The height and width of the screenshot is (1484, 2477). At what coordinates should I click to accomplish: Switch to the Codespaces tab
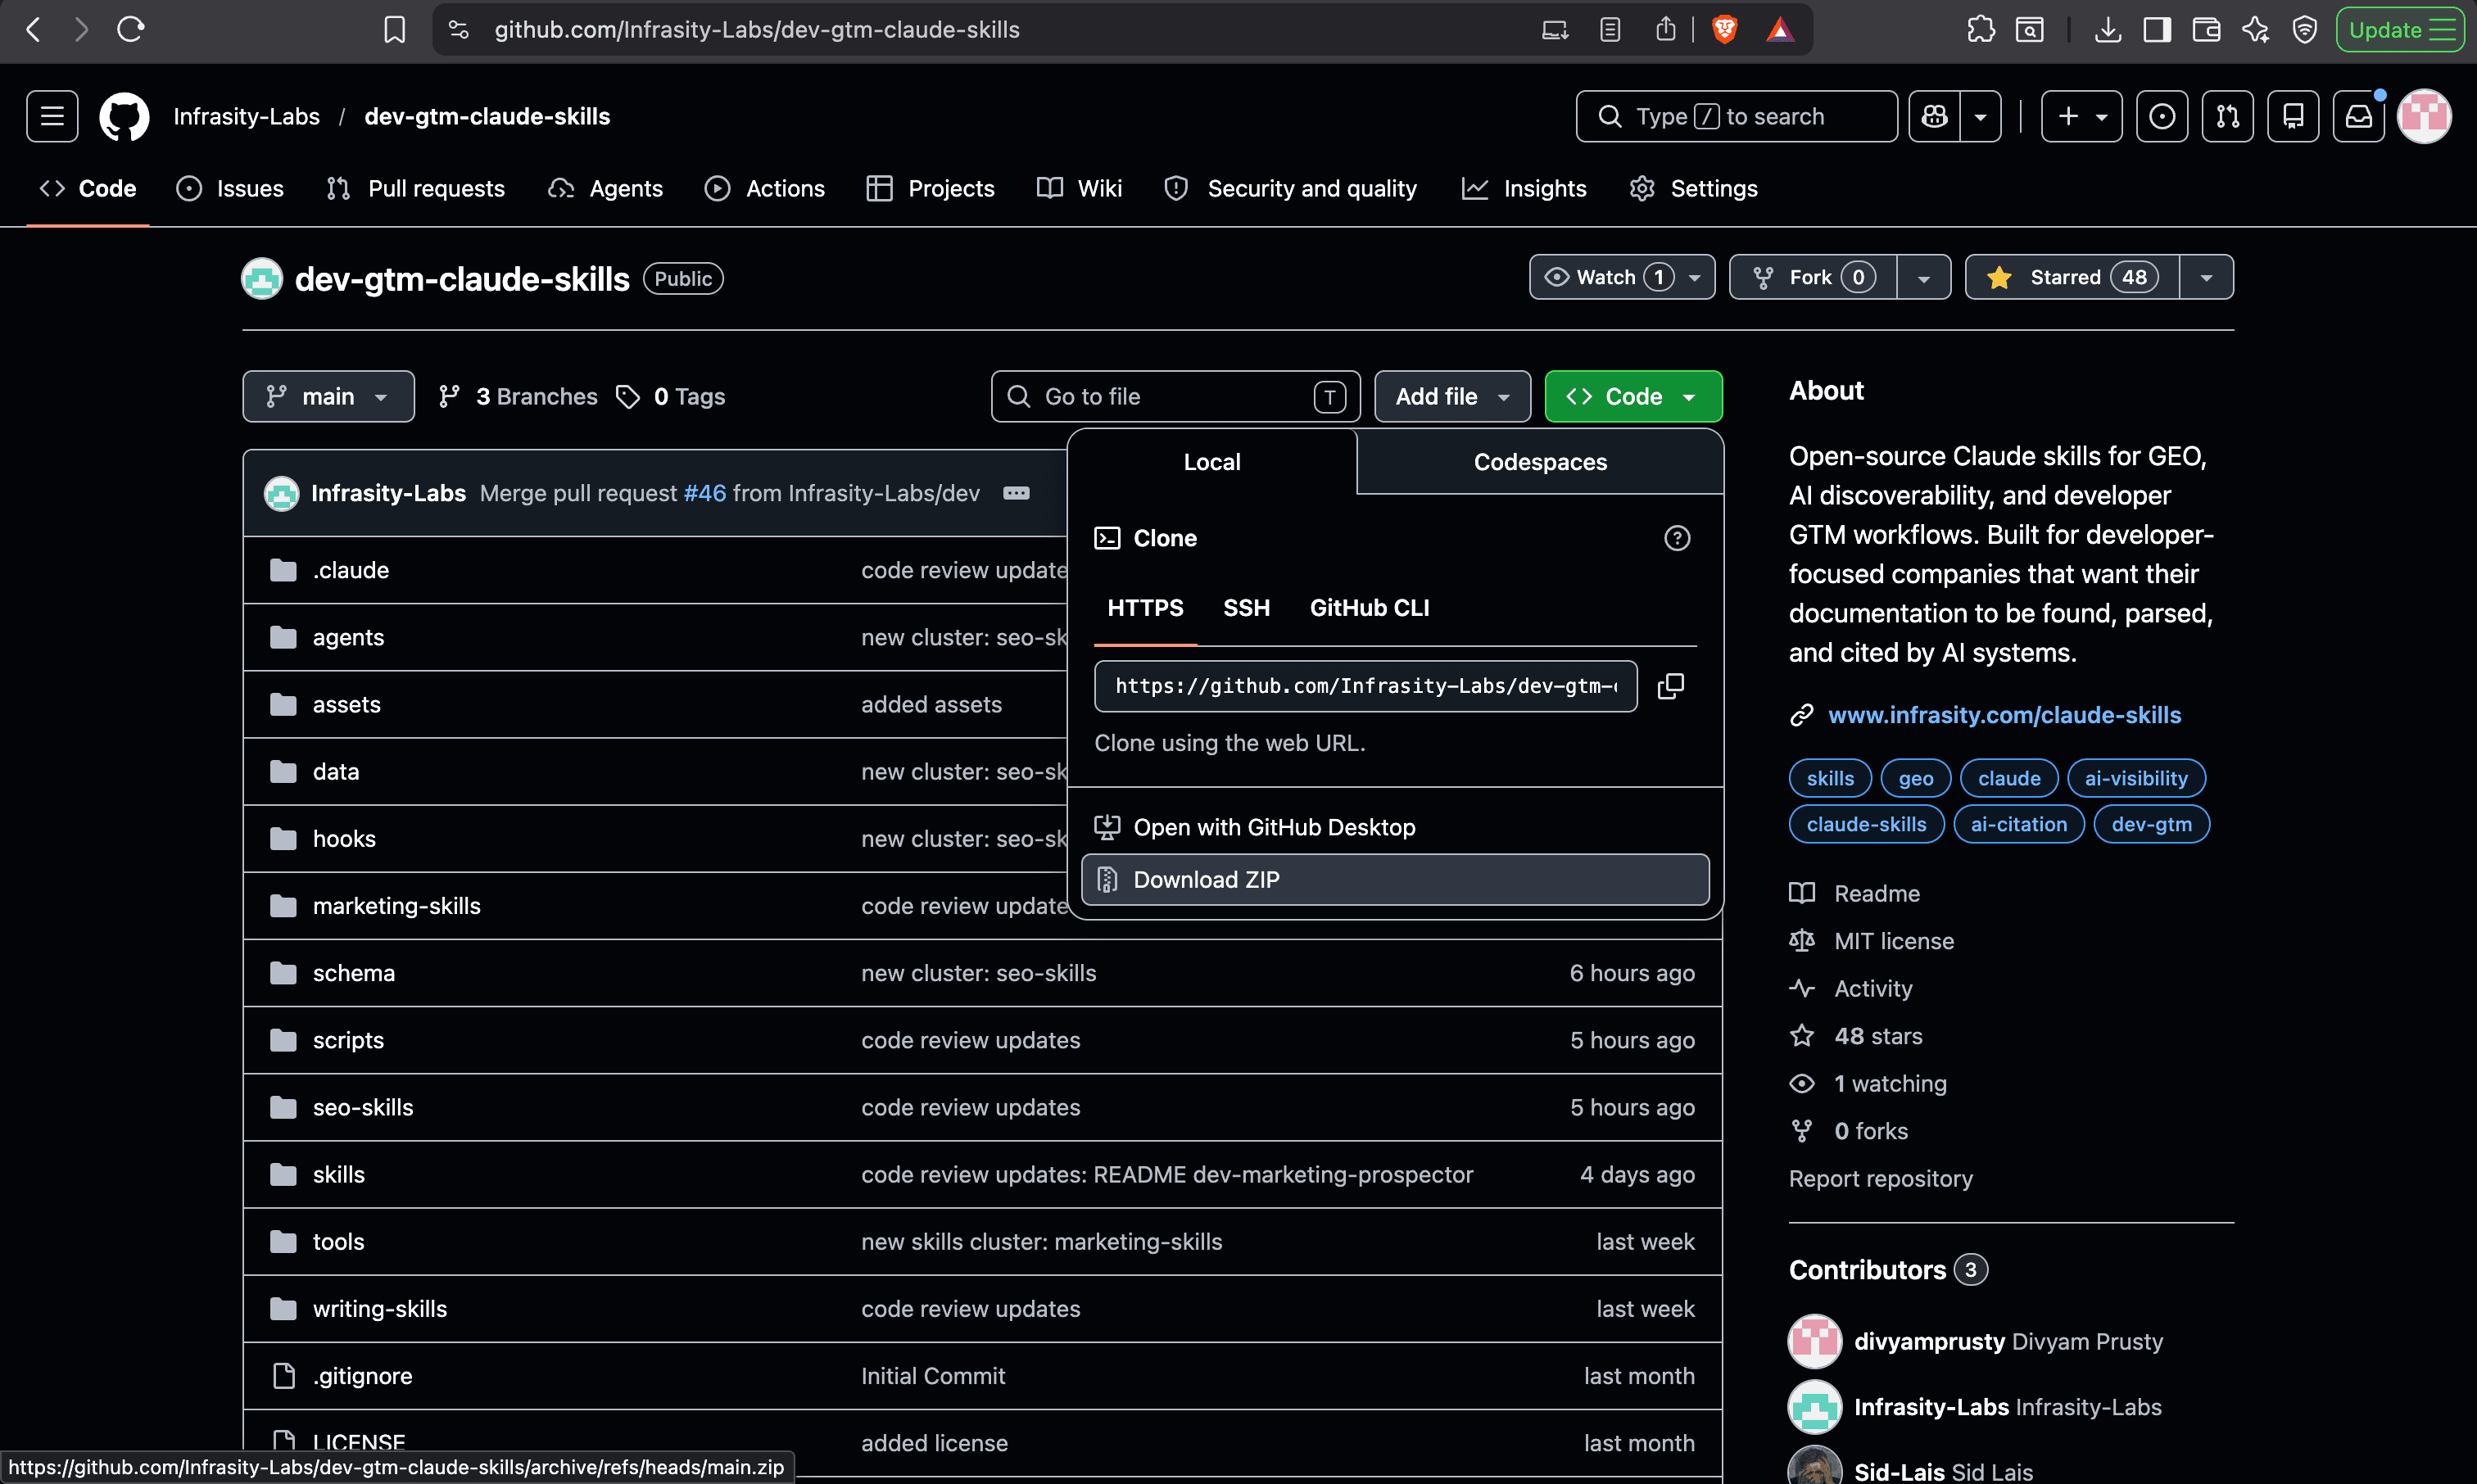[x=1540, y=462]
